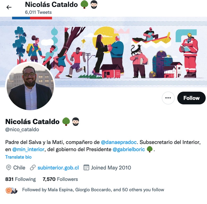This screenshot has width=207, height=204.
Task: Open 'Followed by Mala Espina' mutual followers text
Action: 93,190
